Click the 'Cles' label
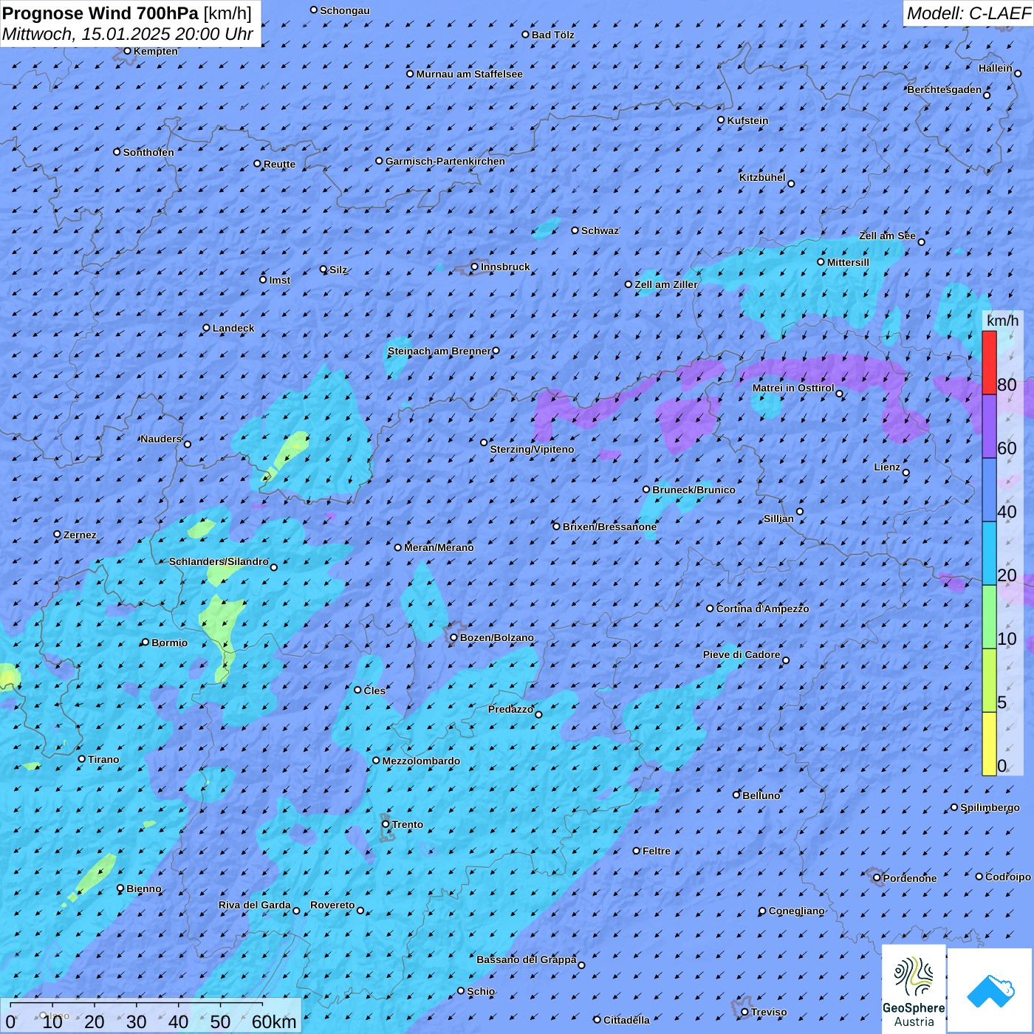 pyautogui.click(x=374, y=691)
